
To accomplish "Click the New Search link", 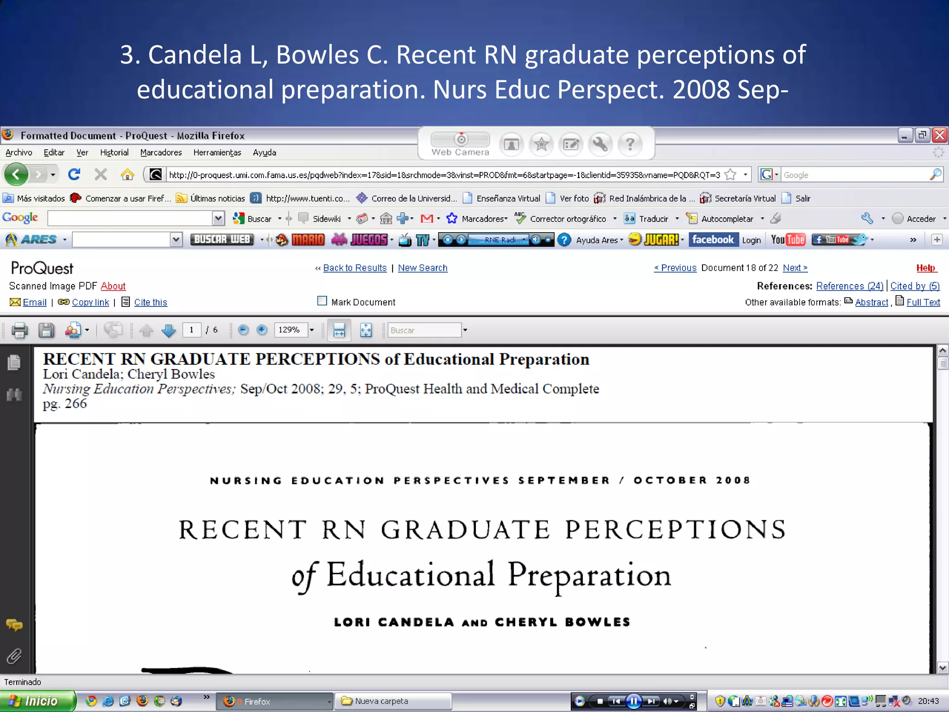I will point(423,268).
